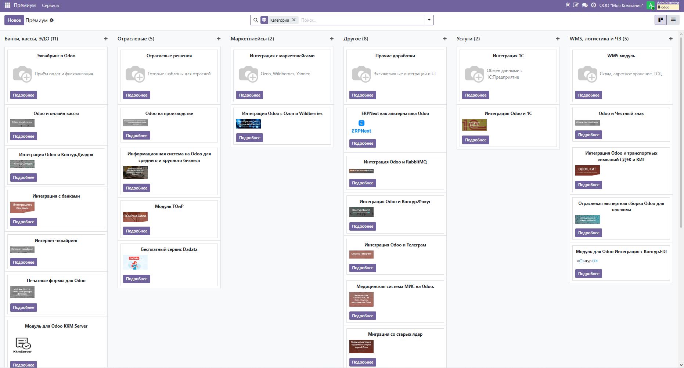Click camera placeholder on Интеграция с маркетплейсами card

[x=249, y=74]
